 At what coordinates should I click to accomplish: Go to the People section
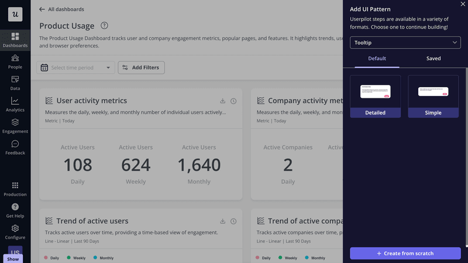pos(15,62)
